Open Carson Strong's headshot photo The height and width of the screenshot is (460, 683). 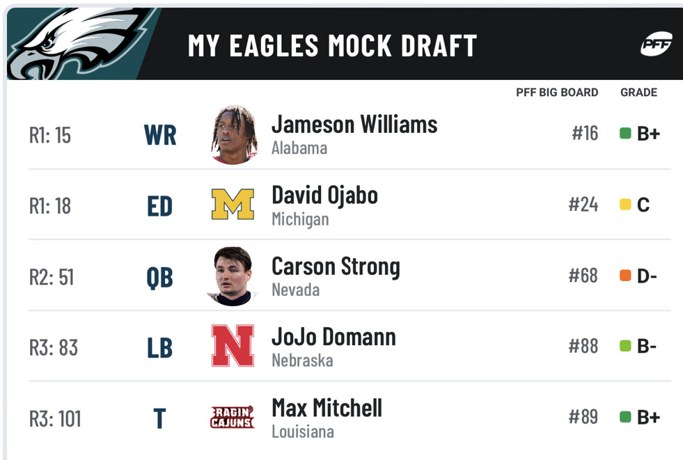233,276
